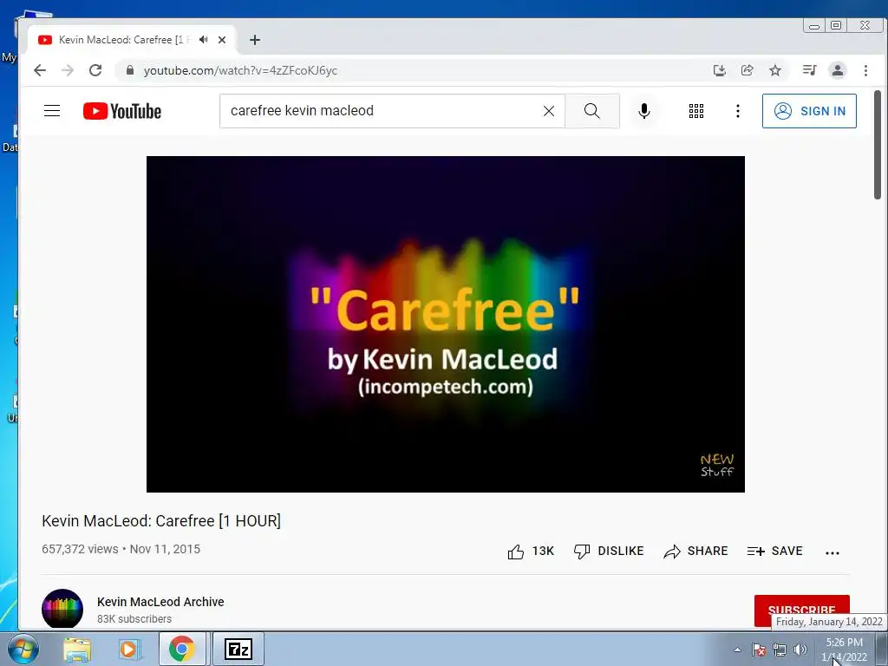Image resolution: width=888 pixels, height=666 pixels.
Task: Open Chrome's three-dot menu
Action: [x=865, y=70]
